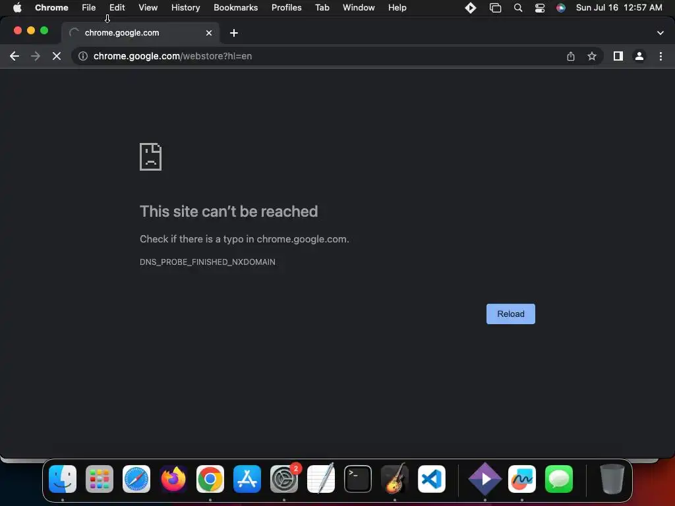Select the chrome.google.com tab
This screenshot has height=506, width=675.
[140, 33]
